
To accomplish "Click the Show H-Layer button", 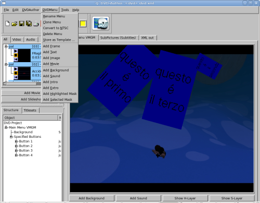I will pos(185,198).
